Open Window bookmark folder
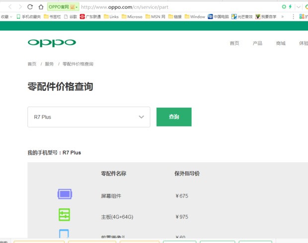The width and height of the screenshot is (308, 243). point(195,17)
